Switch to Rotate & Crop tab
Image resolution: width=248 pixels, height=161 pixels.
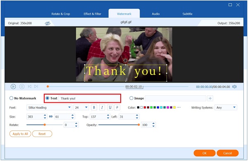(x=61, y=14)
